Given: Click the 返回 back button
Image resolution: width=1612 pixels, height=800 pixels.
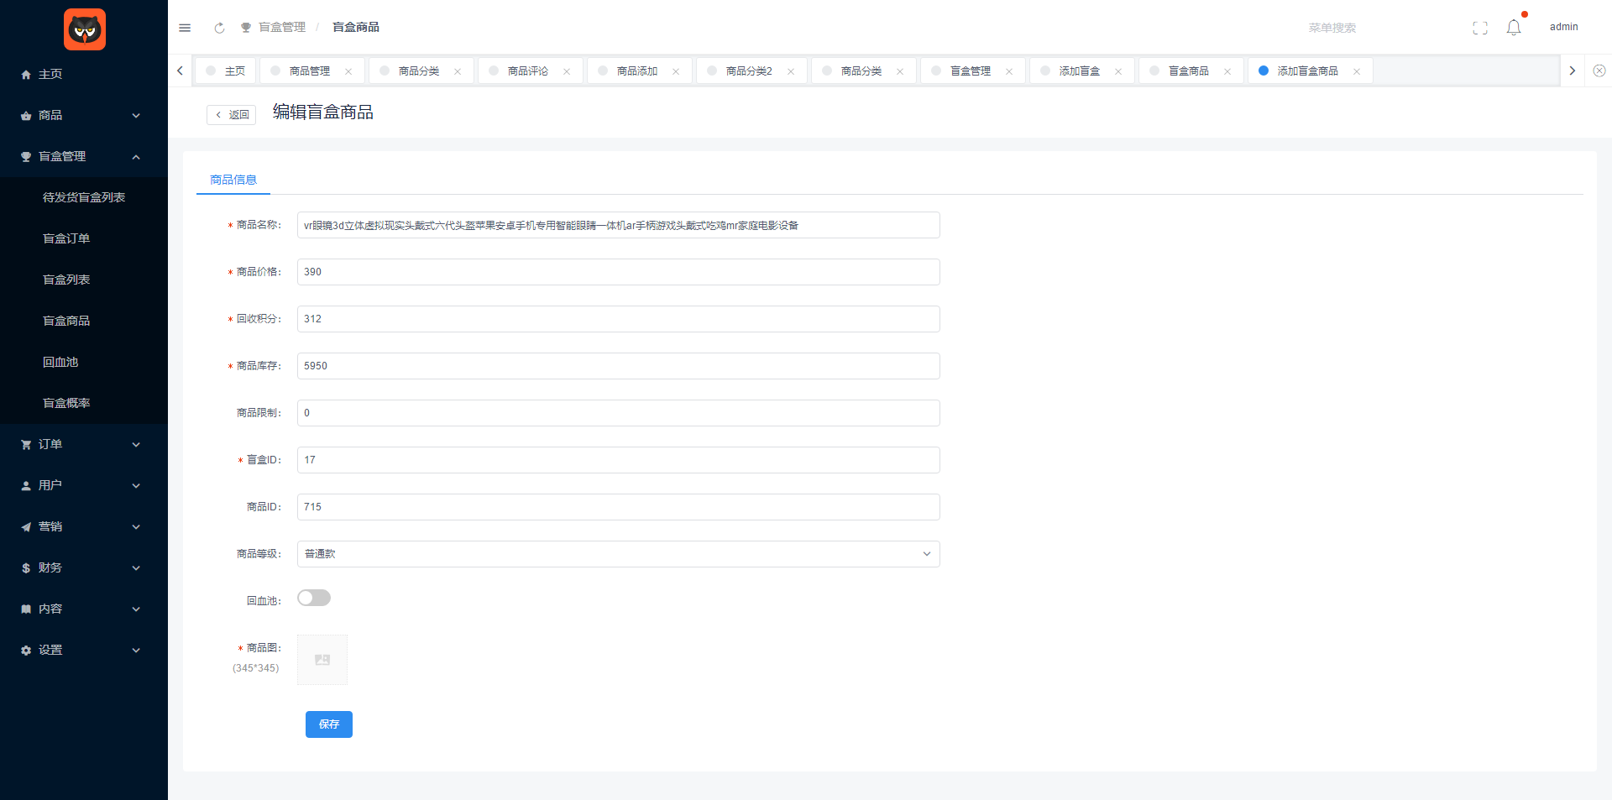Looking at the screenshot, I should tap(232, 115).
